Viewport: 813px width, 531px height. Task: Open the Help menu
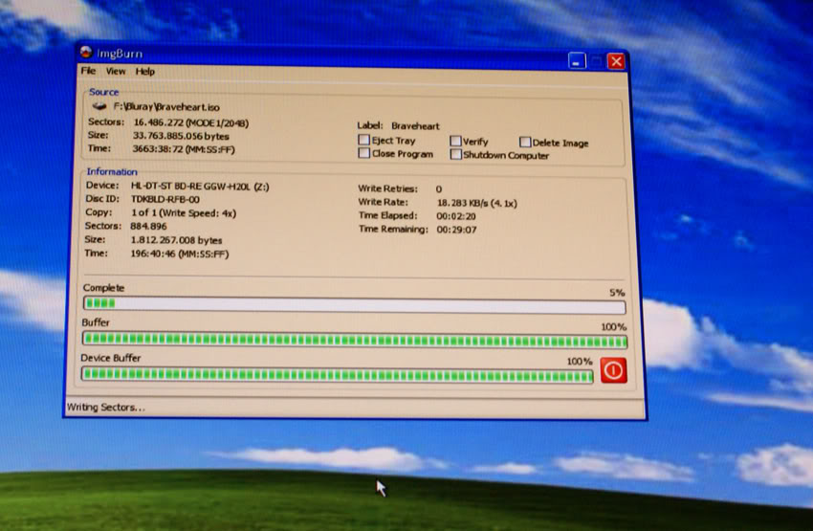144,72
